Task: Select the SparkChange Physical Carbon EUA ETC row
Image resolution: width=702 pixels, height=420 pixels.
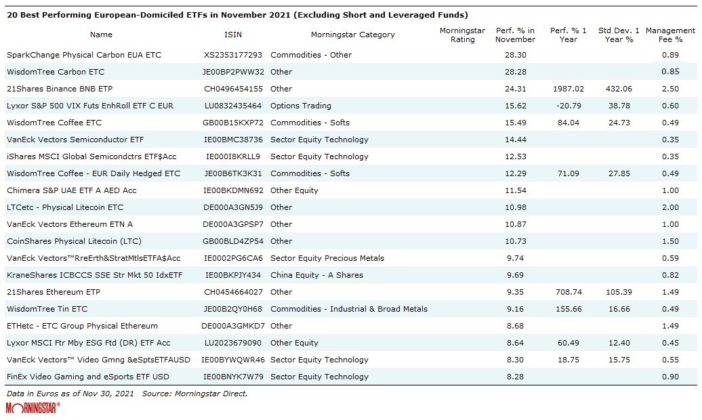Action: click(x=83, y=55)
